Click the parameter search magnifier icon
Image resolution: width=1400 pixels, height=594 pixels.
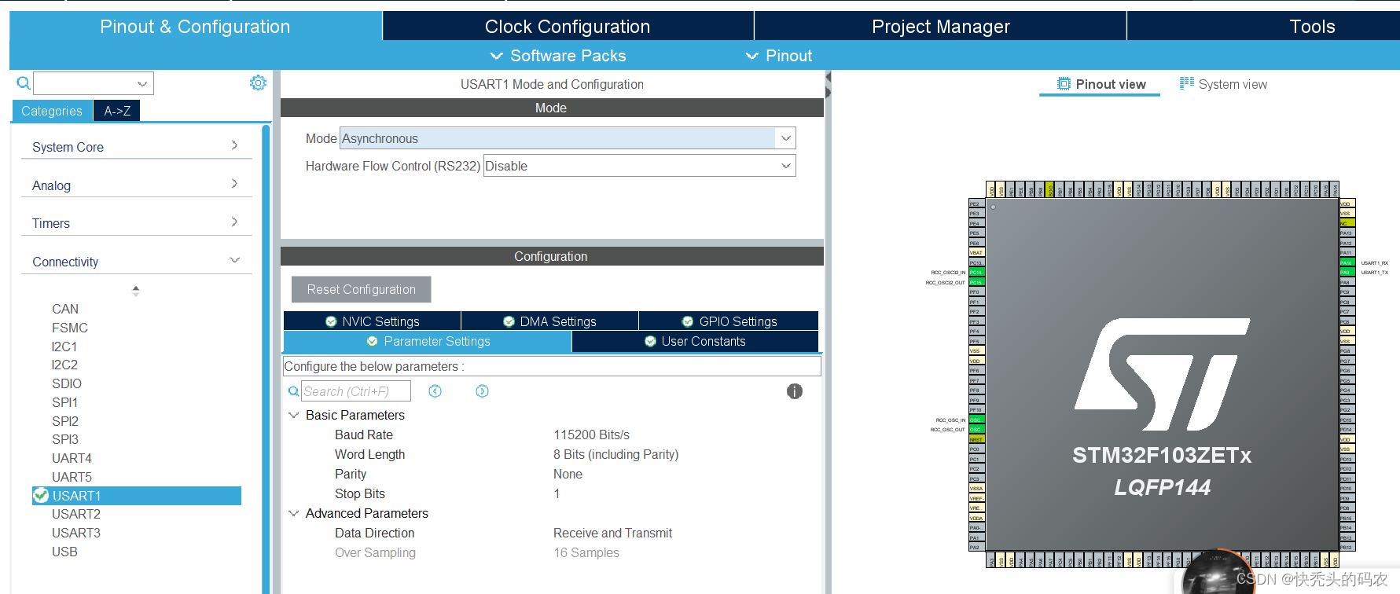pos(293,391)
